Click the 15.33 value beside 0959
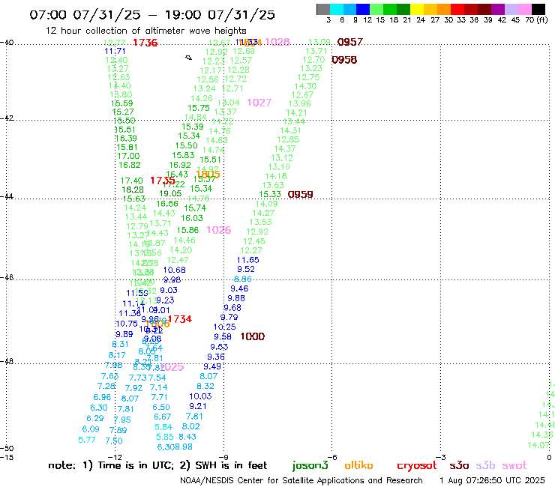Screen dimensions: 555x487 [270, 194]
